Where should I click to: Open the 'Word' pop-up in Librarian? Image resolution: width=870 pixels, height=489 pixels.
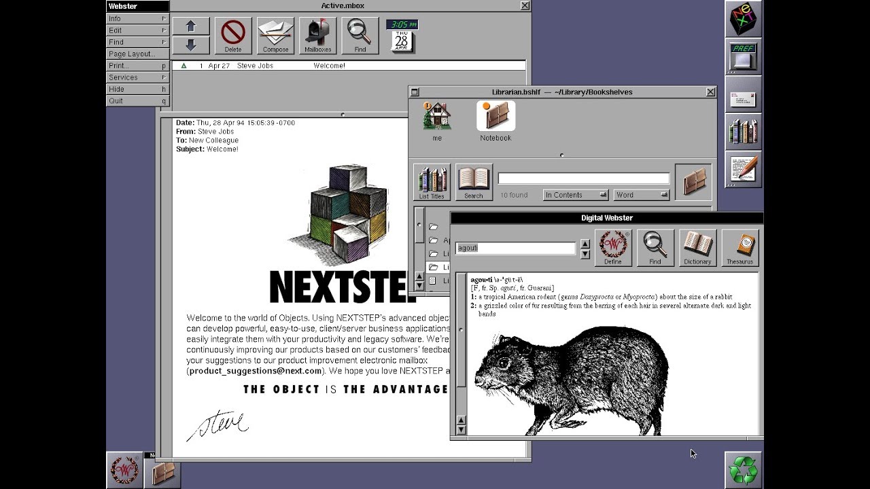[x=642, y=195]
